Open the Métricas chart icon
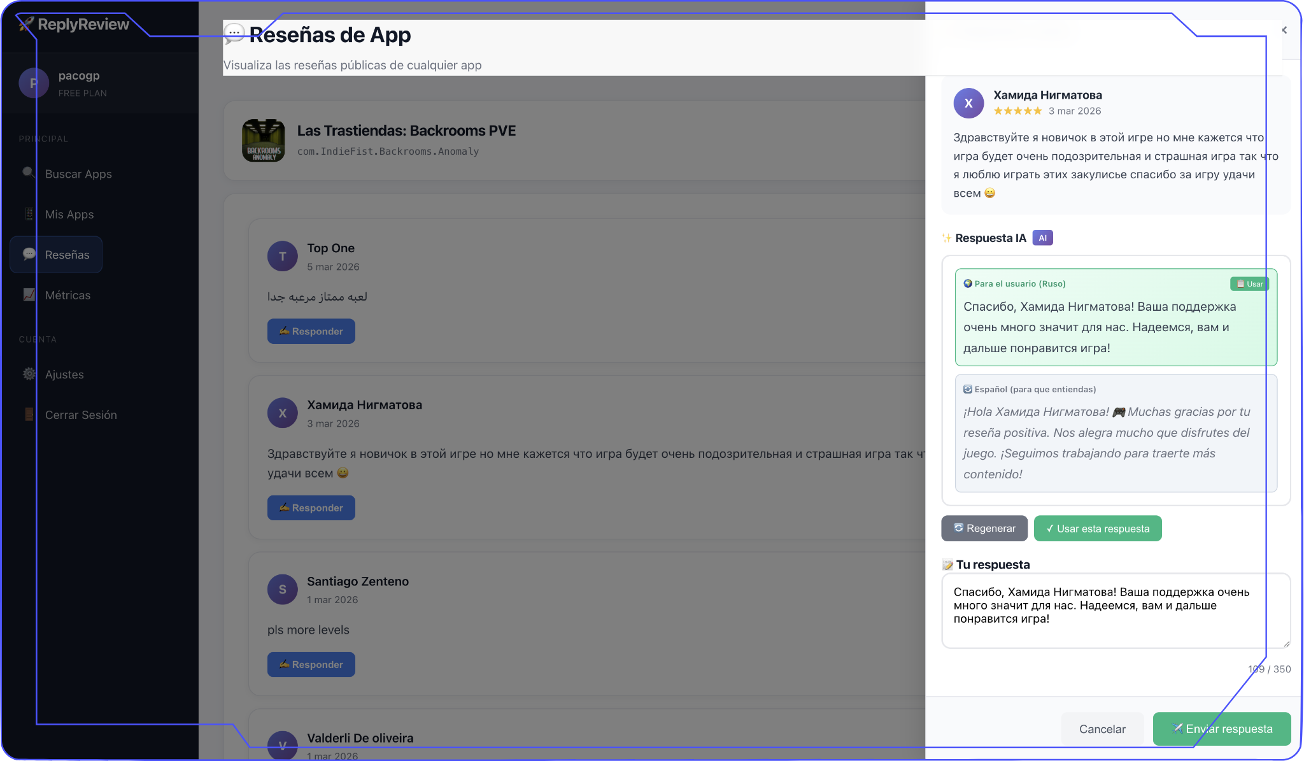Viewport: 1304px width, 761px height. 29,295
